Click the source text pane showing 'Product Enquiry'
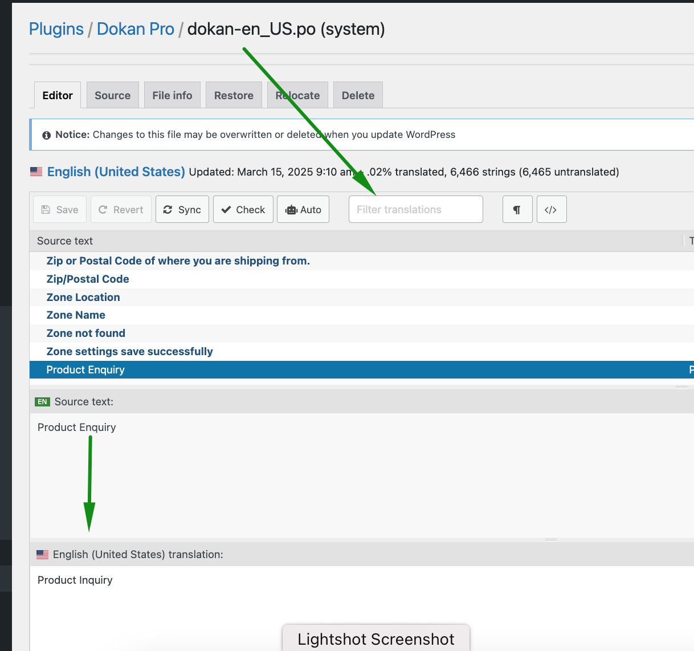694x651 pixels. point(362,475)
